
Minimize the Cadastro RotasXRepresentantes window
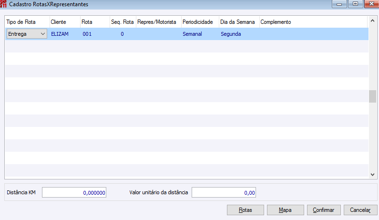coord(339,4)
